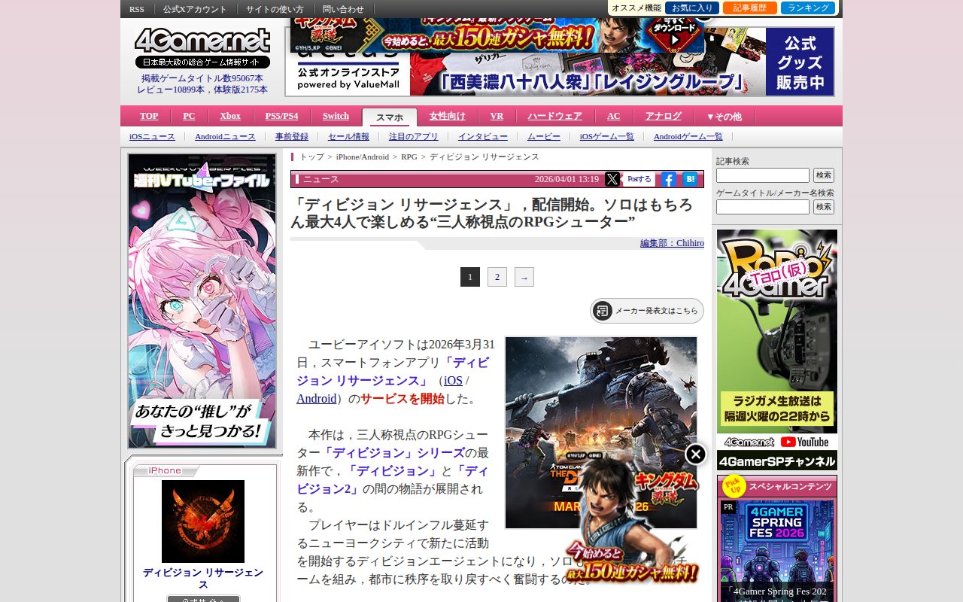Open インタビュー sub-menu link
963x602 pixels.
[x=483, y=136]
